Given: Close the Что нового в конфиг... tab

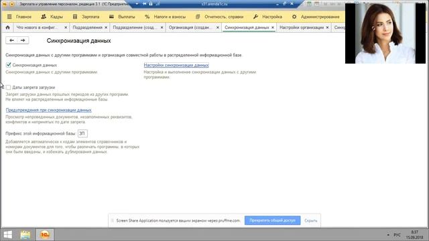Looking at the screenshot, I should click(x=66, y=27).
